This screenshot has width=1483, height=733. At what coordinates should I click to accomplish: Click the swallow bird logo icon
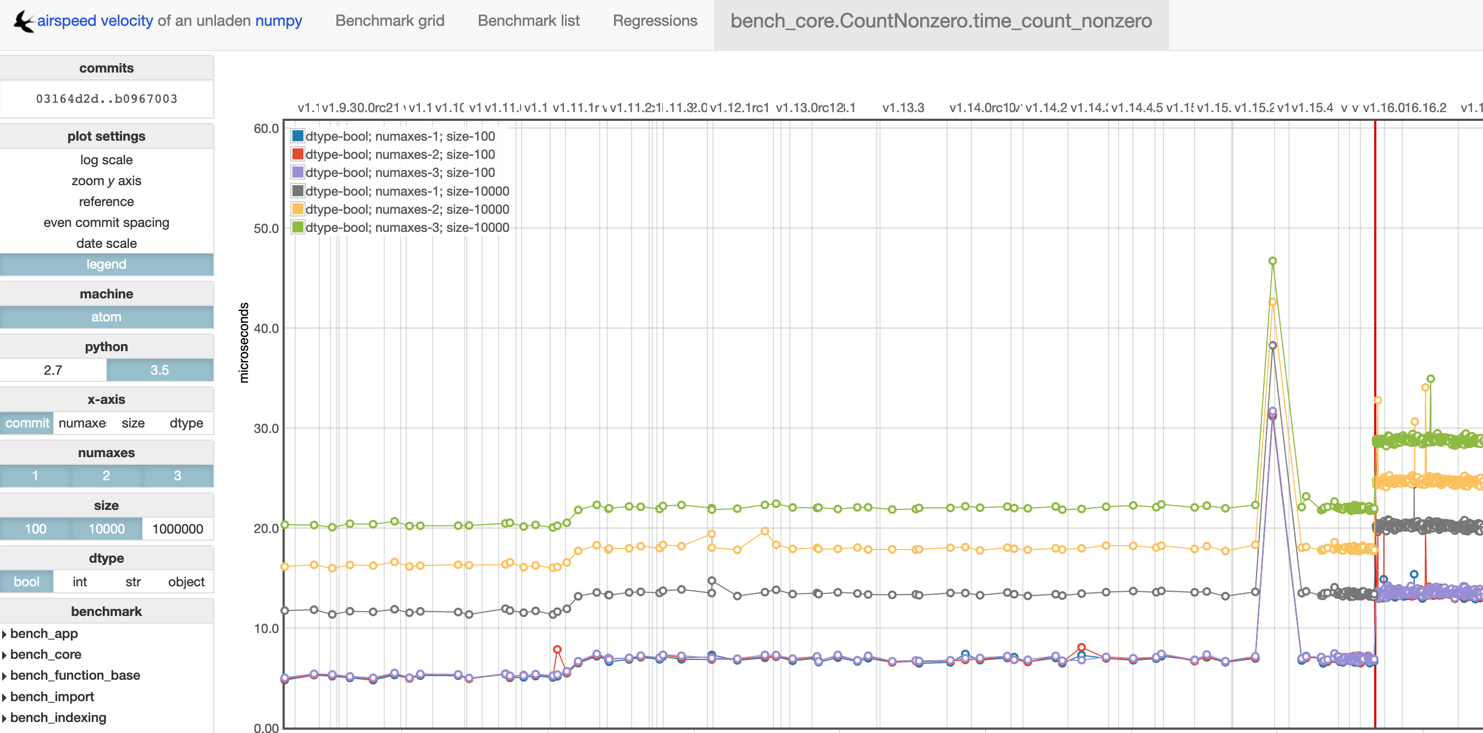(23, 21)
